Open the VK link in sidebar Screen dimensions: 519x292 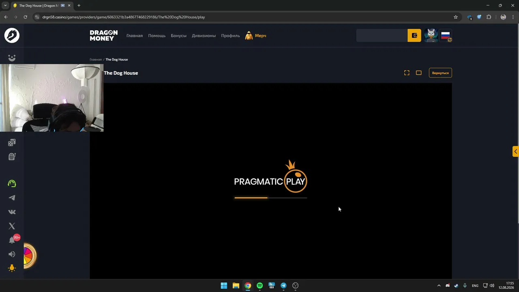(x=12, y=212)
